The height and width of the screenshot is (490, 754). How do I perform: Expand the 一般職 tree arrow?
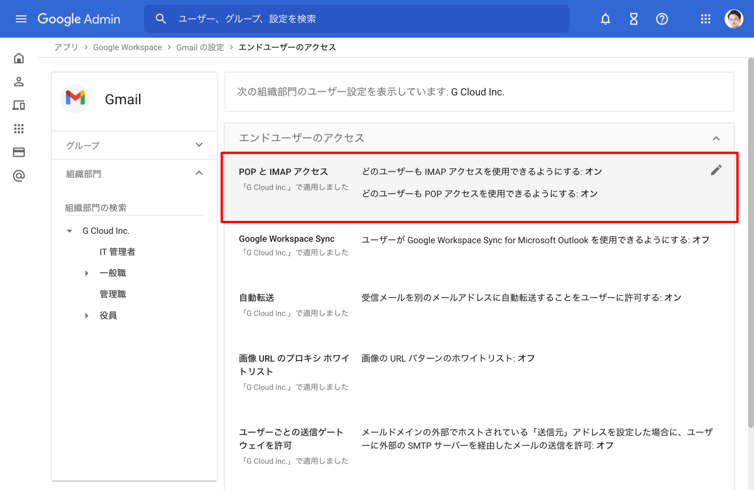(87, 273)
